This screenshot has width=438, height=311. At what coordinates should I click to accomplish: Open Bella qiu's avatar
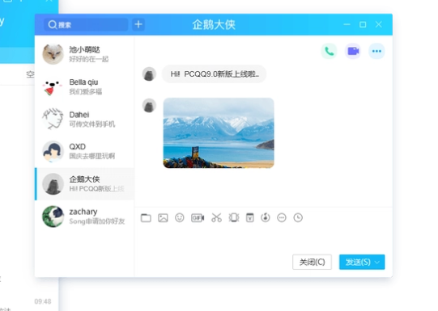(x=53, y=86)
